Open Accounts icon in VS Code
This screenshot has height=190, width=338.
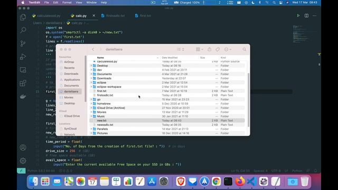pyautogui.click(x=23, y=148)
